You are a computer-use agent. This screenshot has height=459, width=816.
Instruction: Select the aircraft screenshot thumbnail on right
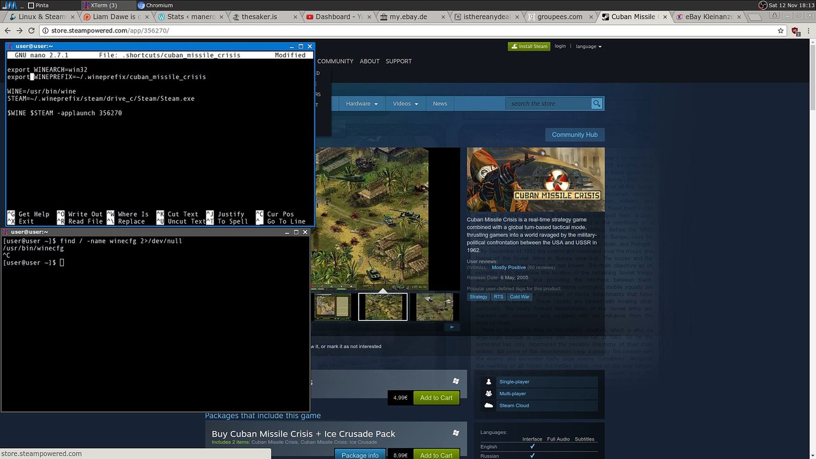pyautogui.click(x=435, y=307)
